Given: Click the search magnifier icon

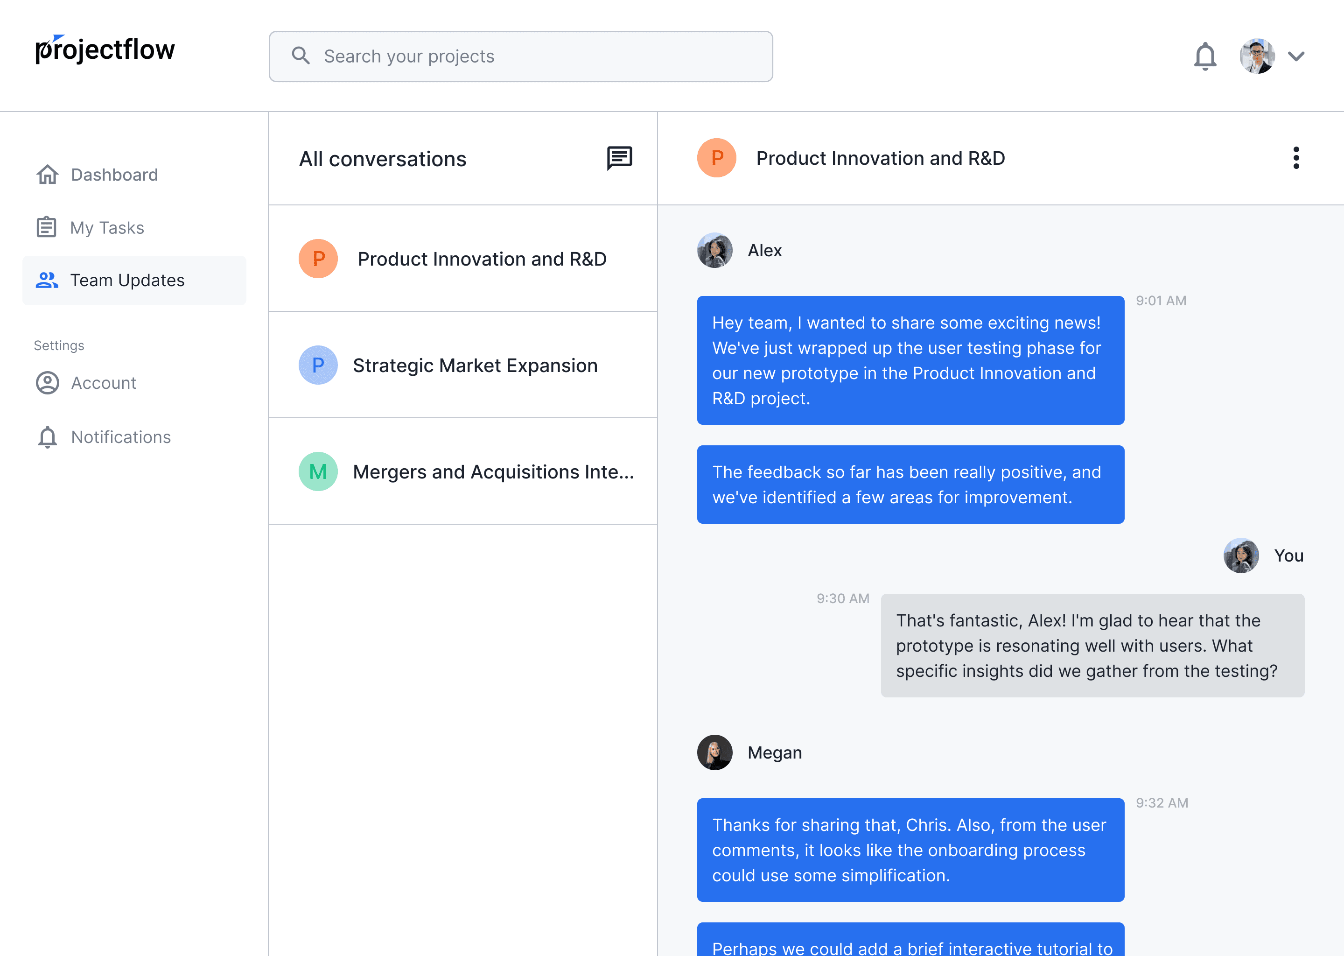Looking at the screenshot, I should click(x=301, y=56).
